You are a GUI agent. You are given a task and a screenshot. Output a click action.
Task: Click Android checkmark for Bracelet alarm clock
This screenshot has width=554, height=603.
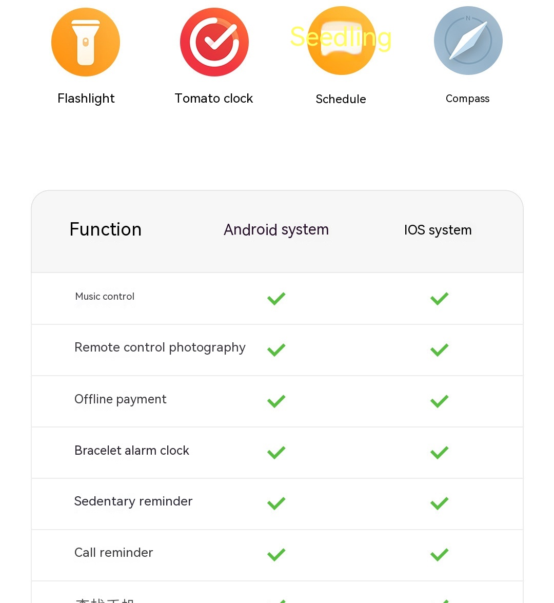point(276,453)
